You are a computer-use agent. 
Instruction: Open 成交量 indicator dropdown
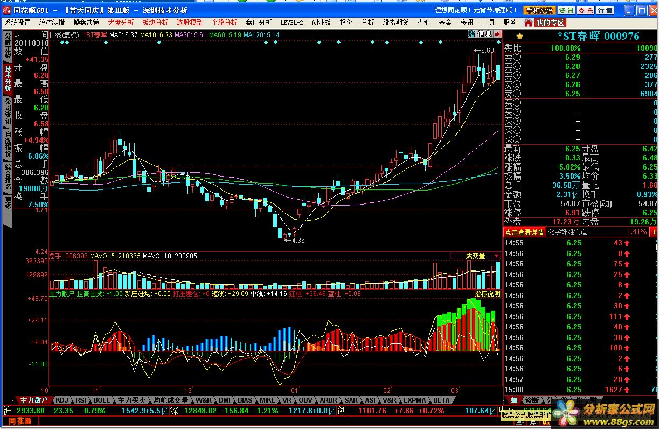coord(476,256)
